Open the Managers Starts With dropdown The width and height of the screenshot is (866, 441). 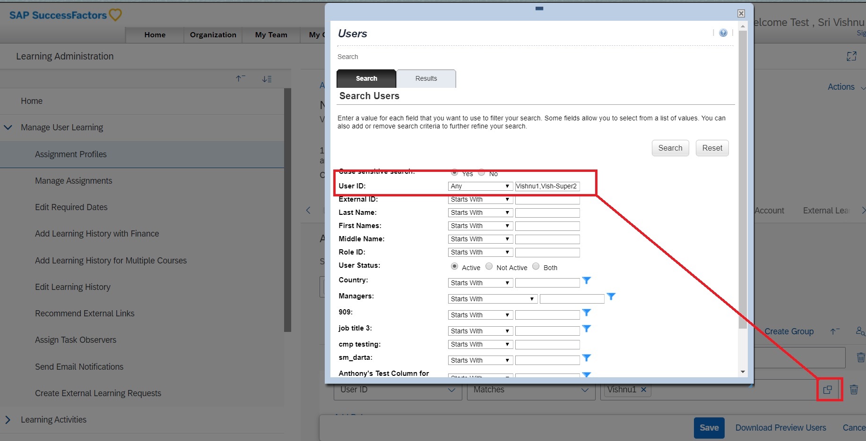point(493,299)
